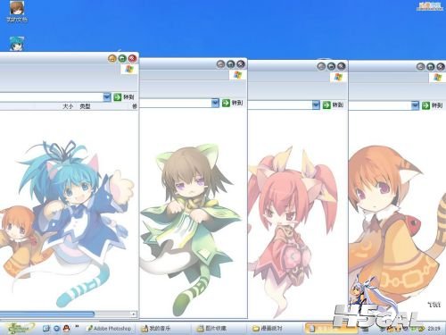Image resolution: width=446 pixels, height=335 pixels.
Task: Click green Go arrow in pink-haired girl window
Action: [x=326, y=105]
